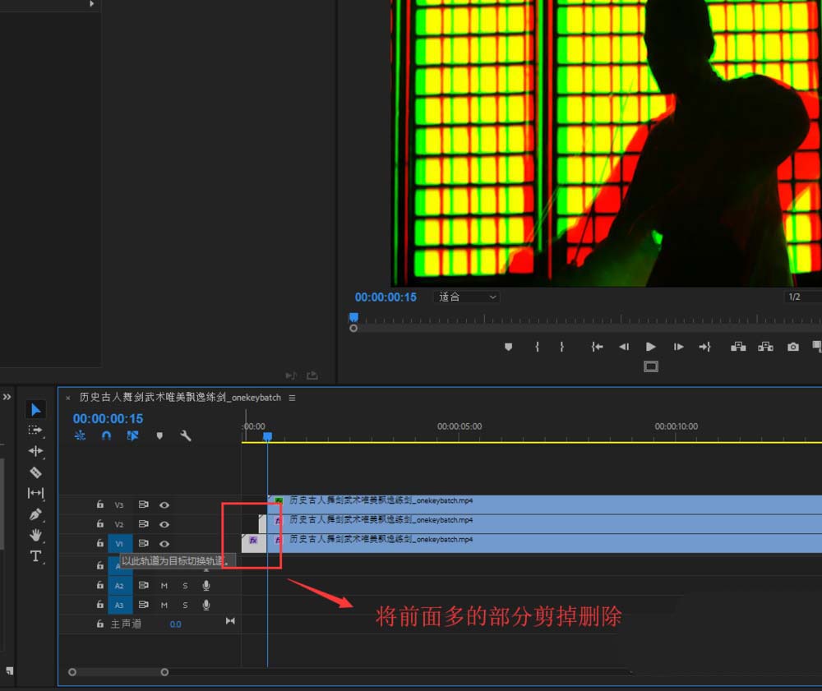Target the A3 audio track label
The image size is (822, 691).
pos(120,605)
